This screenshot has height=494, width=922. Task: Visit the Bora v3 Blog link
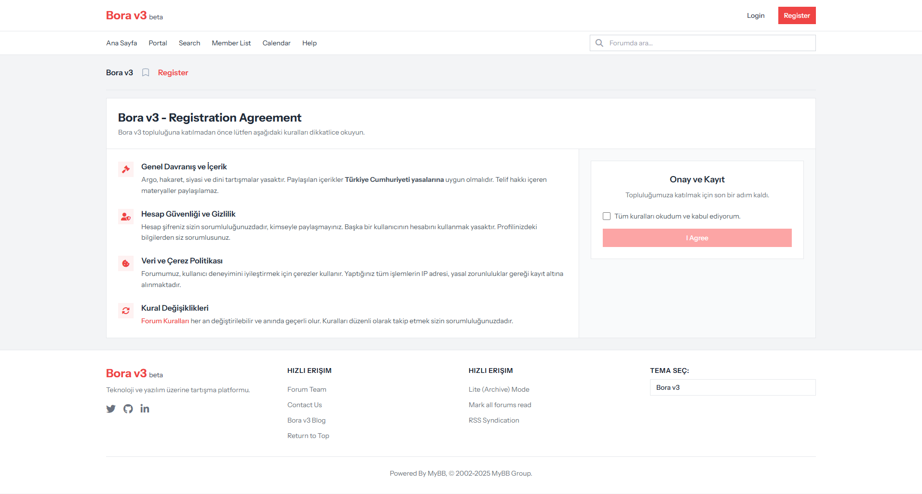[307, 420]
